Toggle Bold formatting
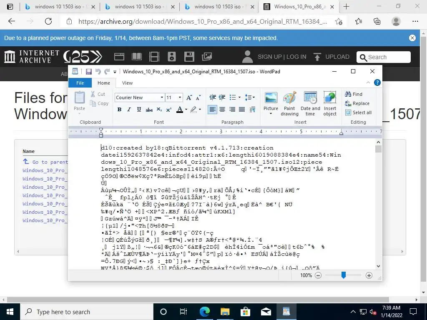 [x=119, y=110]
